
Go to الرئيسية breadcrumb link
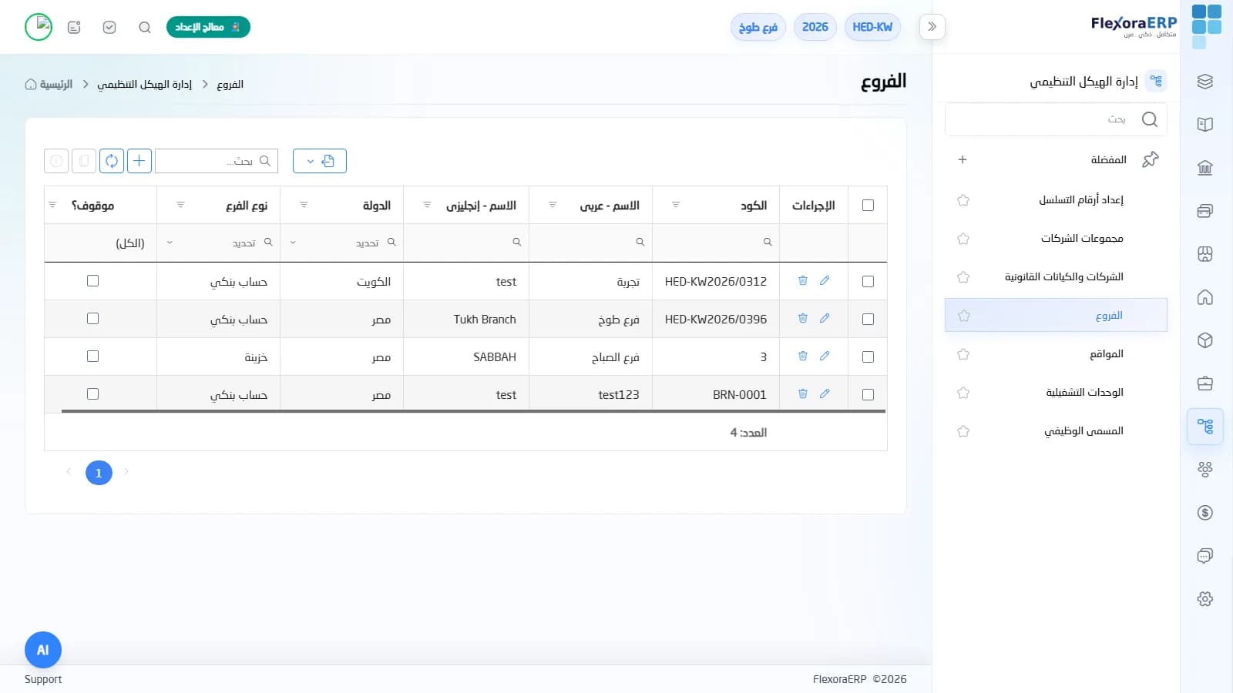49,84
